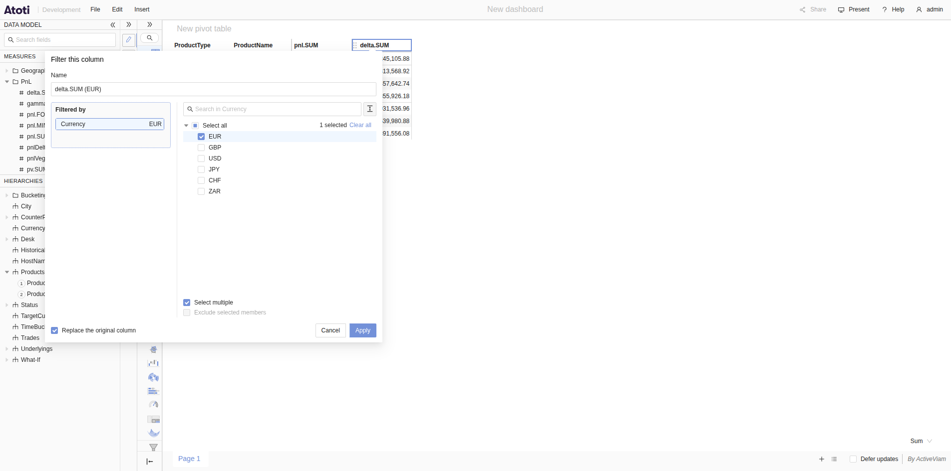Click the Apply button
The height and width of the screenshot is (471, 951).
(363, 330)
